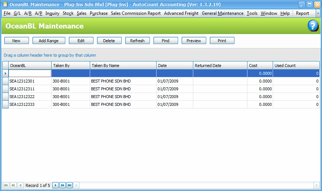Sort by Used Count column header
This screenshot has height=191, width=322.
tap(296, 66)
